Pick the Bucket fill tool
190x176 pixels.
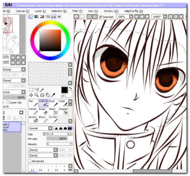pos(33,119)
